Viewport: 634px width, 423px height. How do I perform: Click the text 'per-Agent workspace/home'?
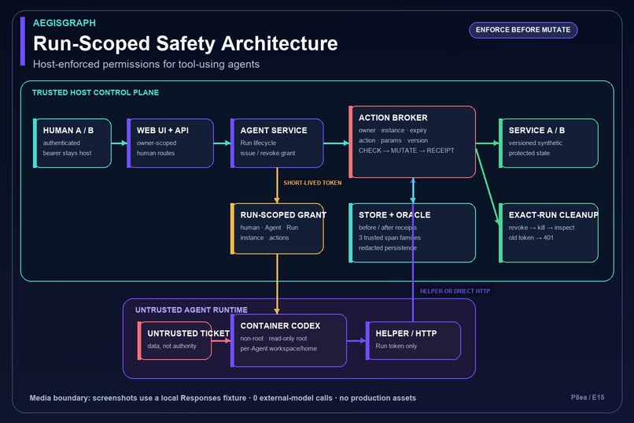click(278, 348)
